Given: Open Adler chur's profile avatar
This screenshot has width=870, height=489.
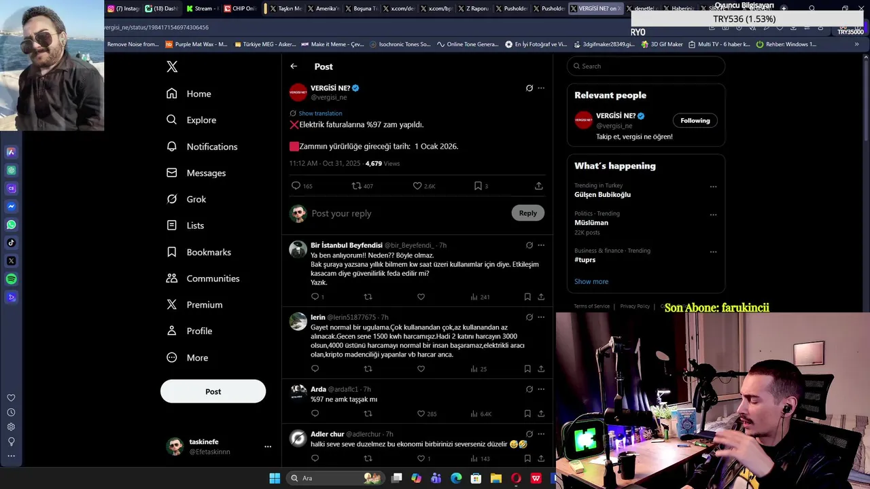Looking at the screenshot, I should (298, 438).
